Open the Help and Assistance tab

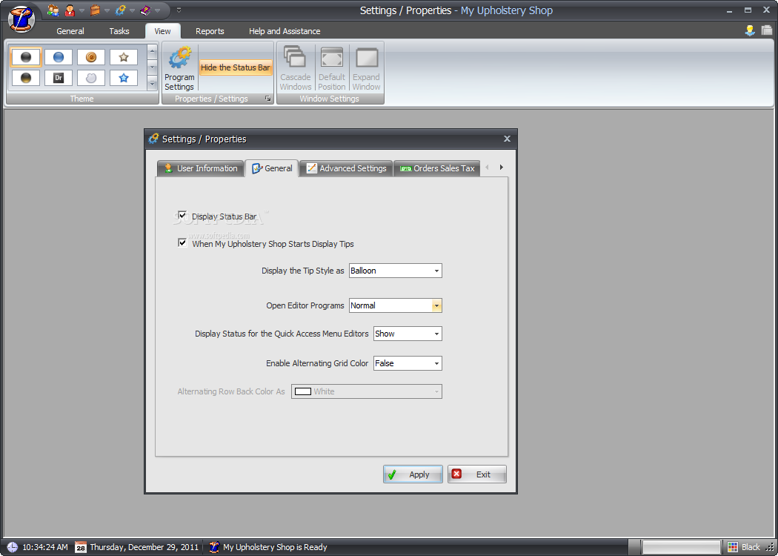click(285, 31)
